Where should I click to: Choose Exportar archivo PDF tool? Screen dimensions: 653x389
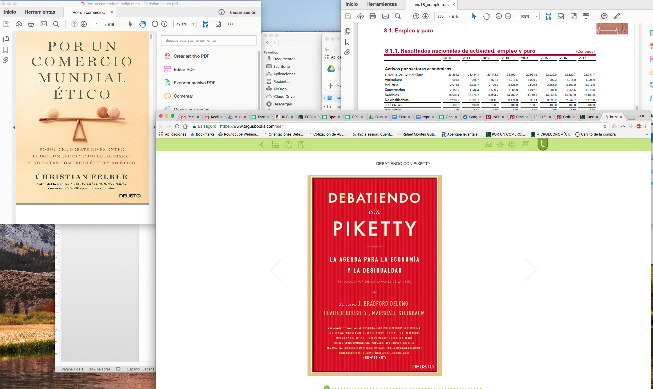[190, 83]
